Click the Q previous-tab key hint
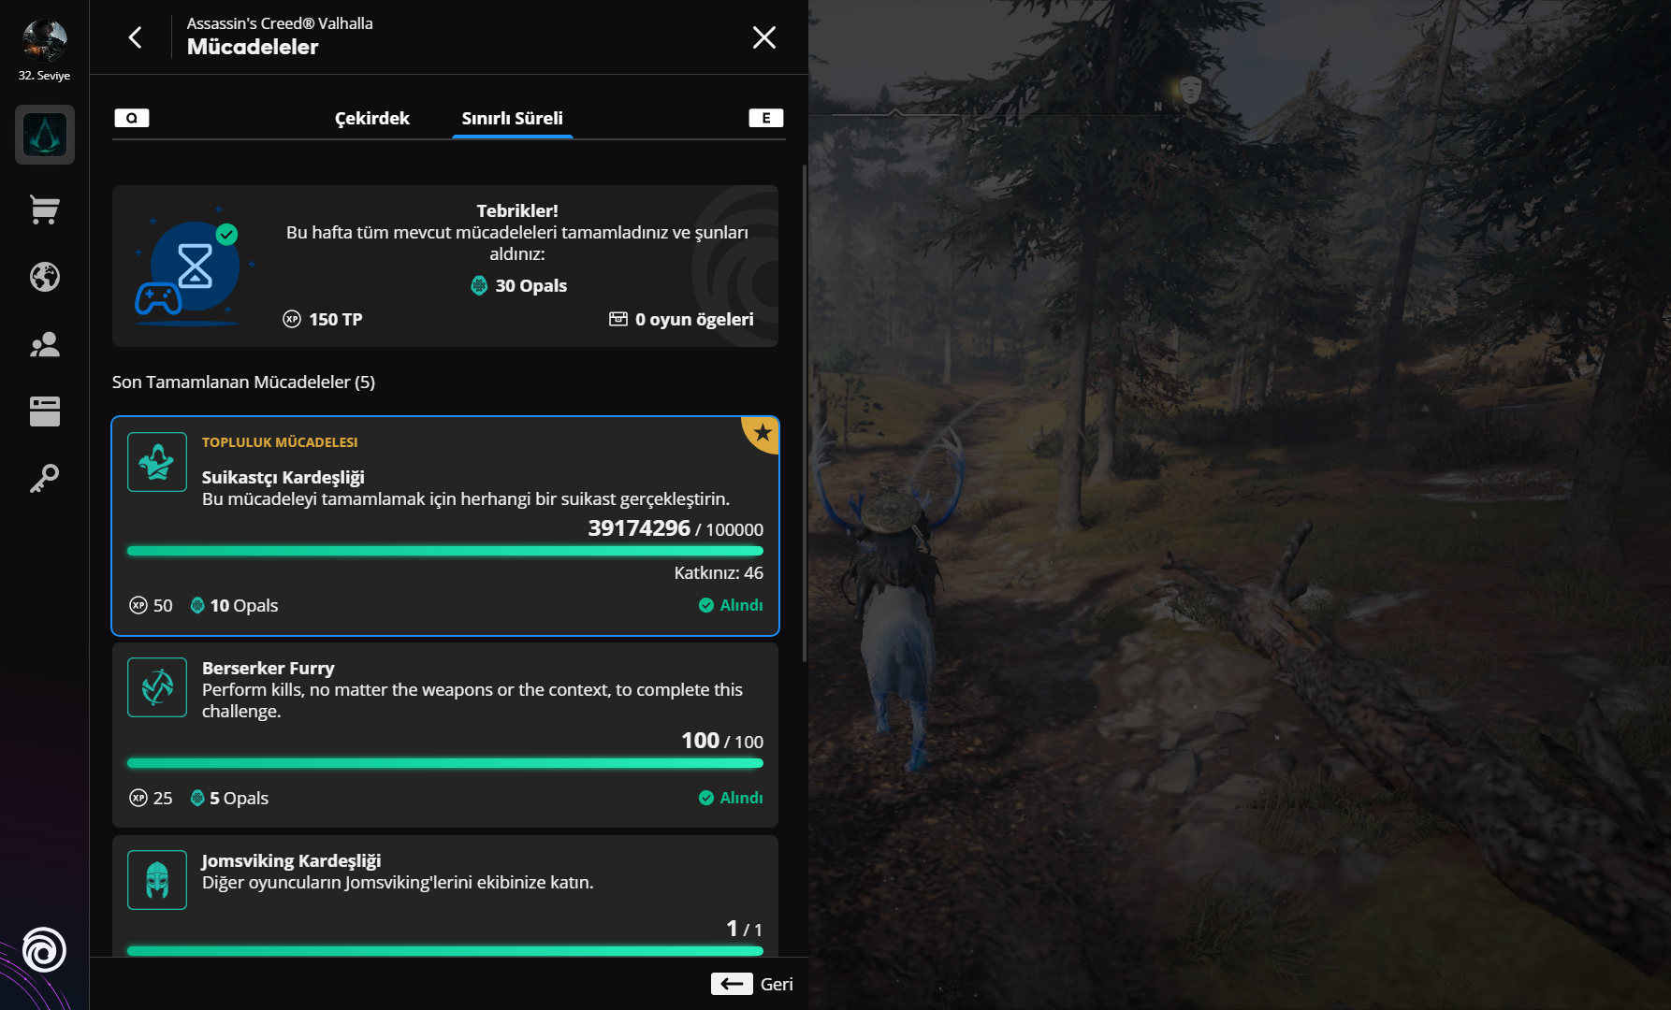 [x=132, y=118]
